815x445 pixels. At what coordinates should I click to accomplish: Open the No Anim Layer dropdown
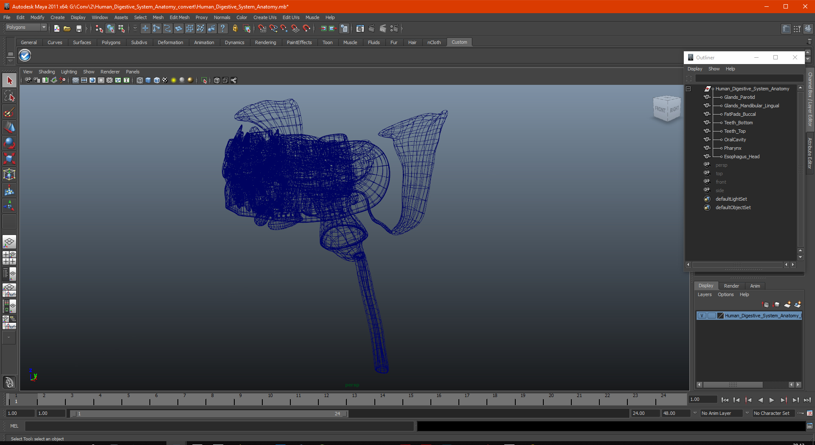[722, 413]
